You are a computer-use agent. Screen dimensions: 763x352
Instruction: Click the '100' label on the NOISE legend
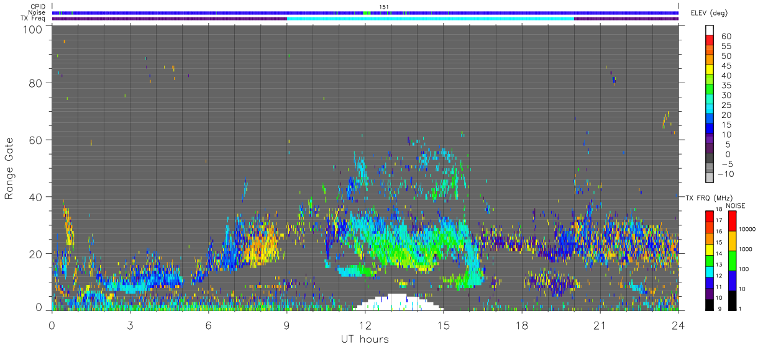click(745, 269)
